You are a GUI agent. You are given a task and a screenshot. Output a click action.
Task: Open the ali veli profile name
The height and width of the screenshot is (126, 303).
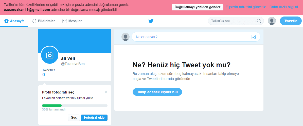tap(68, 58)
